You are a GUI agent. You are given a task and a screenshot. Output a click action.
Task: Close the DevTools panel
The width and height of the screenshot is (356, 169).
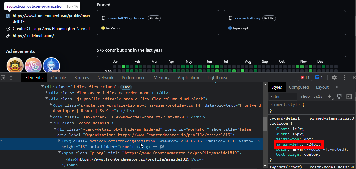coord(354,77)
